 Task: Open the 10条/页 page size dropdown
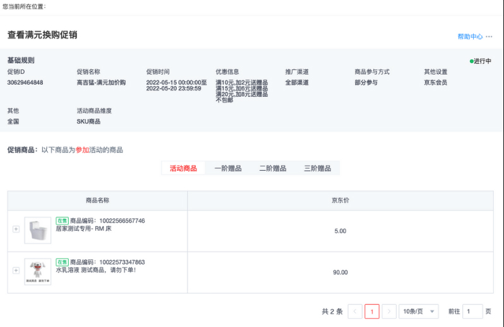coord(419,311)
